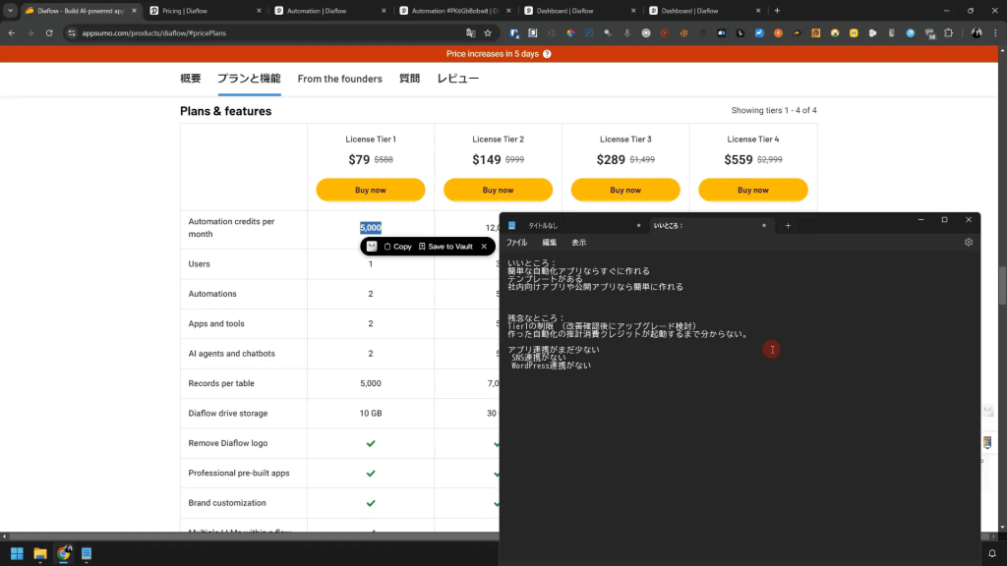Open Notepad settings gear
This screenshot has height=566, width=1007.
(x=969, y=243)
